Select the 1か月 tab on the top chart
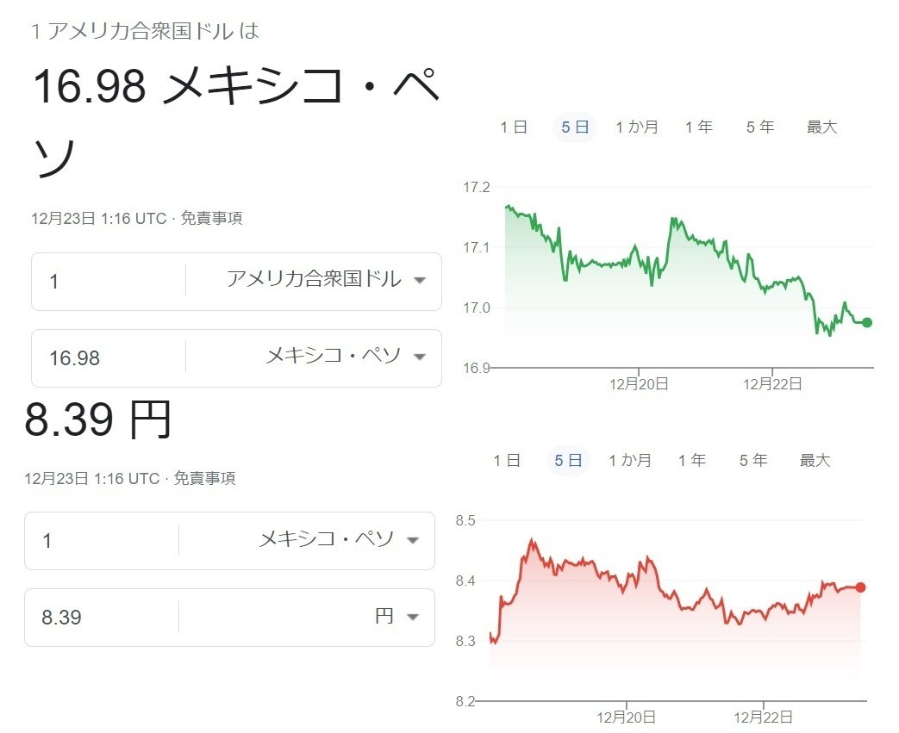The width and height of the screenshot is (899, 733). coord(636,126)
